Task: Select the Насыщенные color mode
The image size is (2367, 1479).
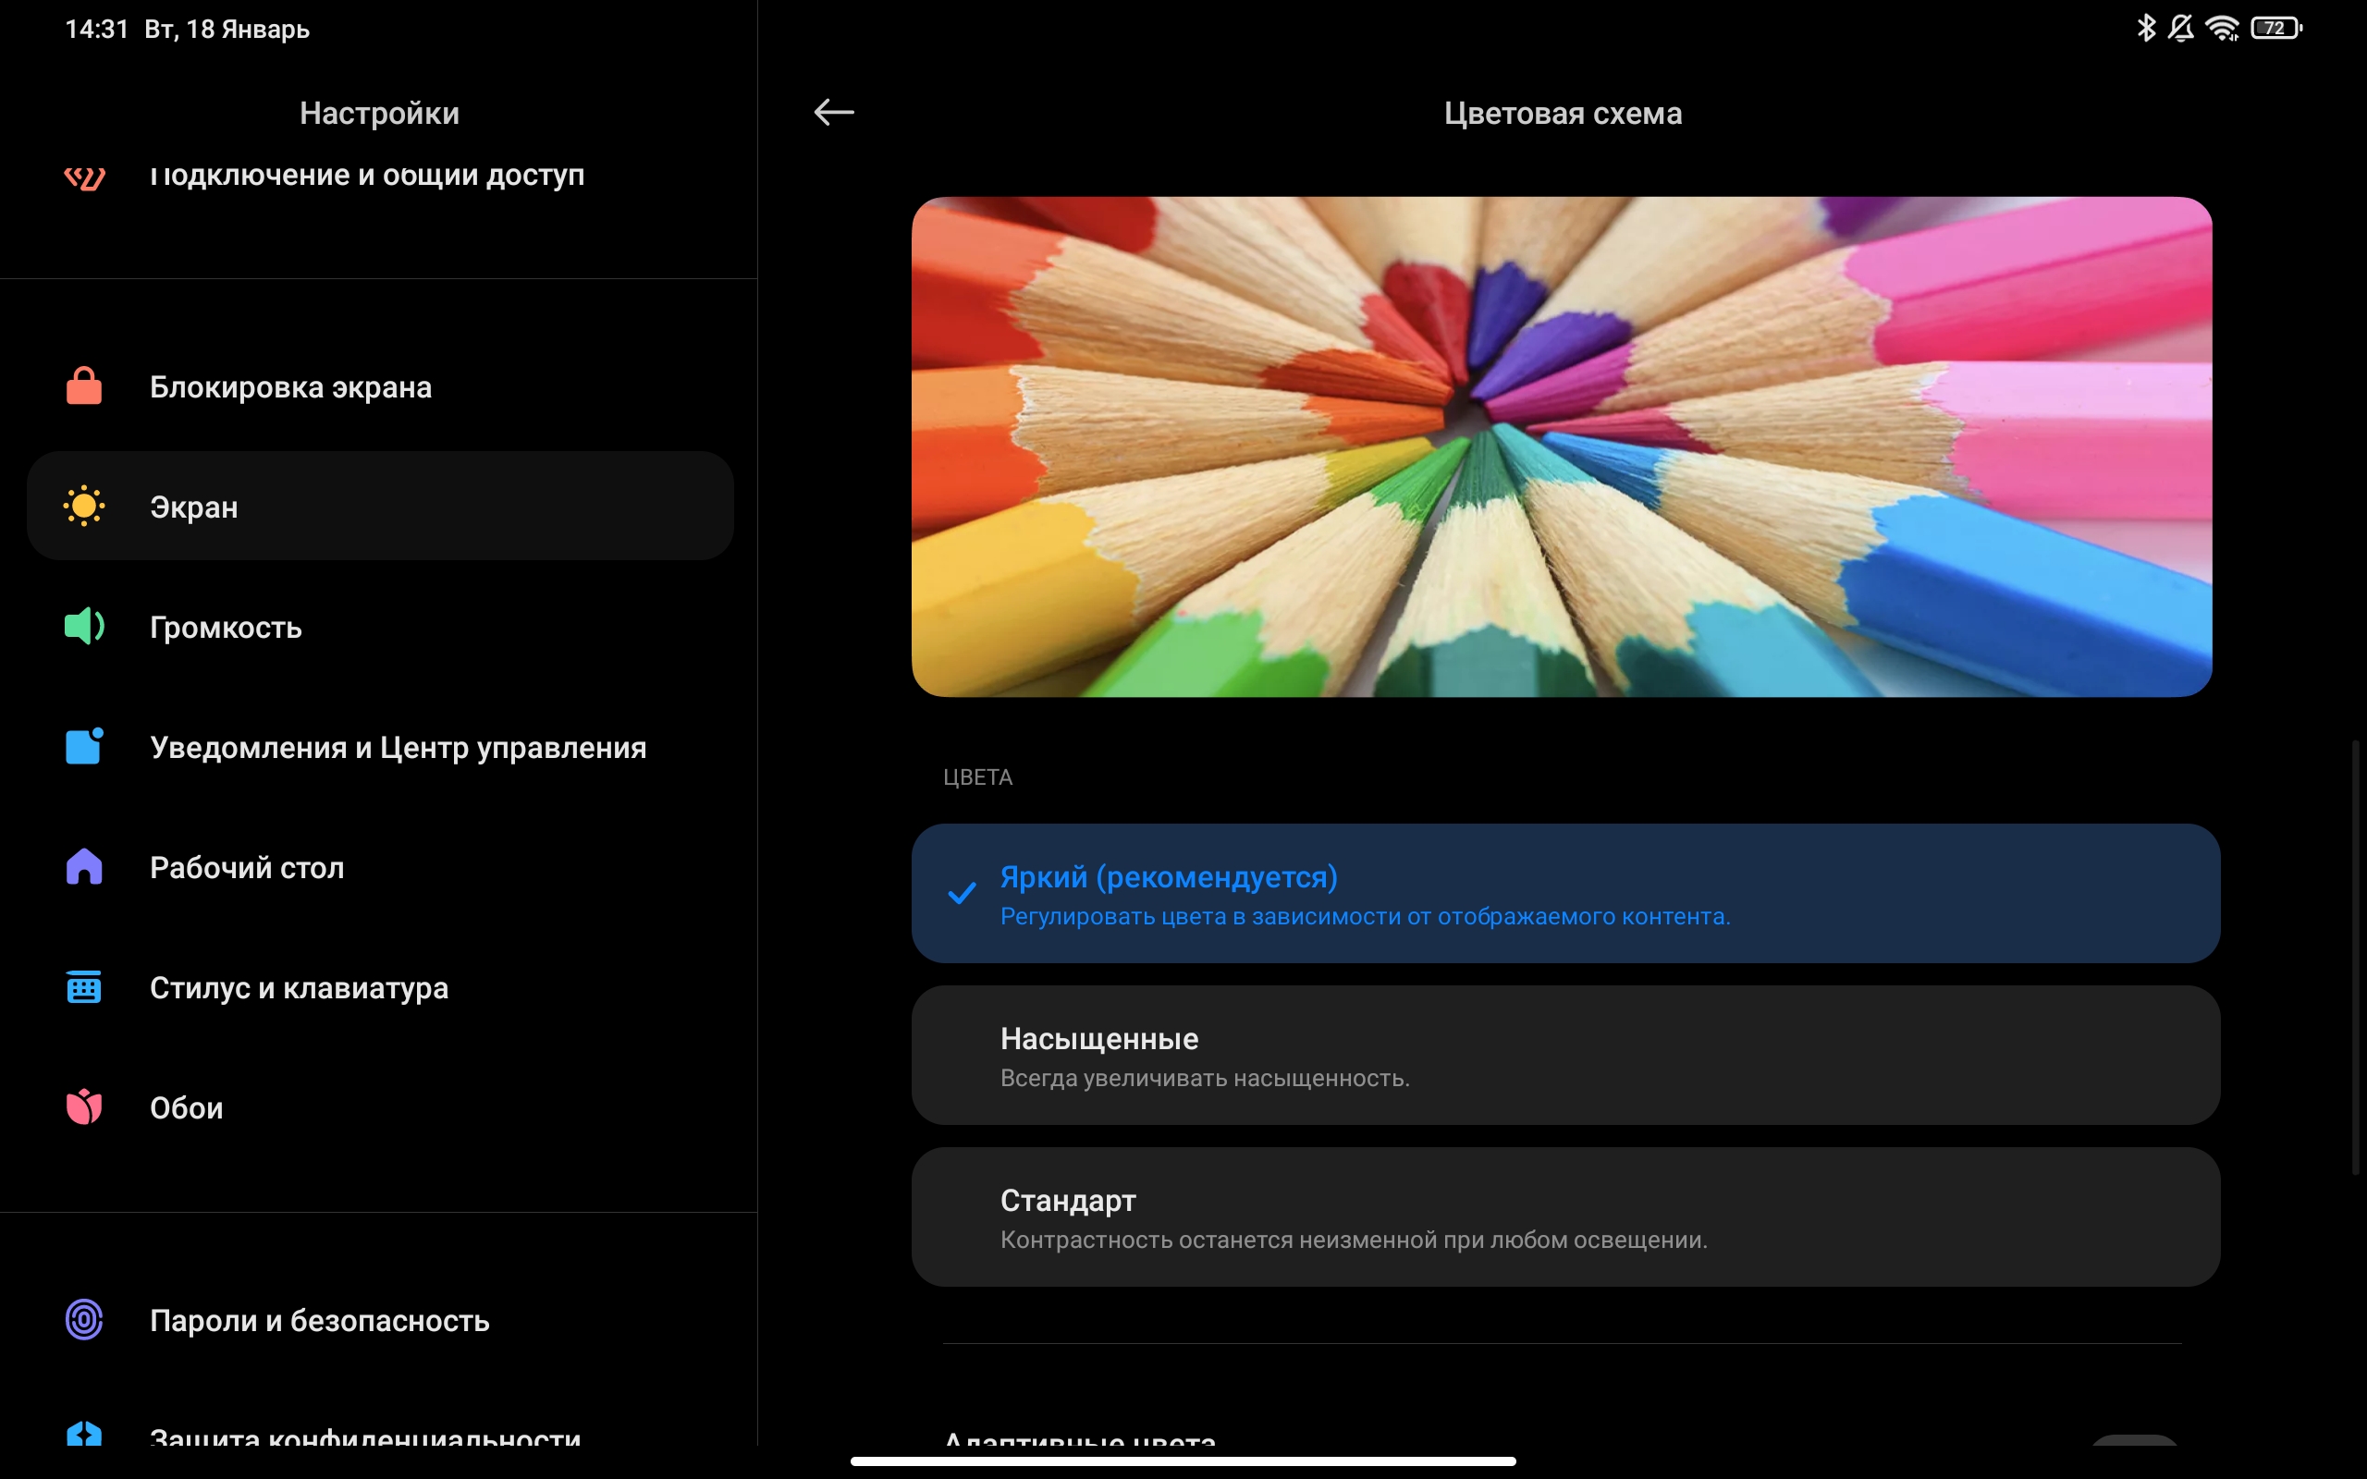Action: tap(1565, 1055)
